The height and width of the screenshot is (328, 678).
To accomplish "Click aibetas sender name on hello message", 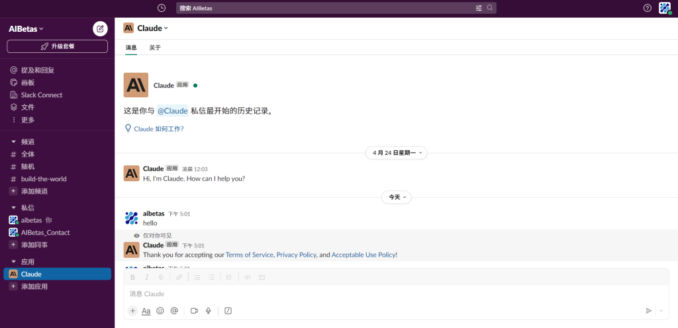I will coord(154,214).
